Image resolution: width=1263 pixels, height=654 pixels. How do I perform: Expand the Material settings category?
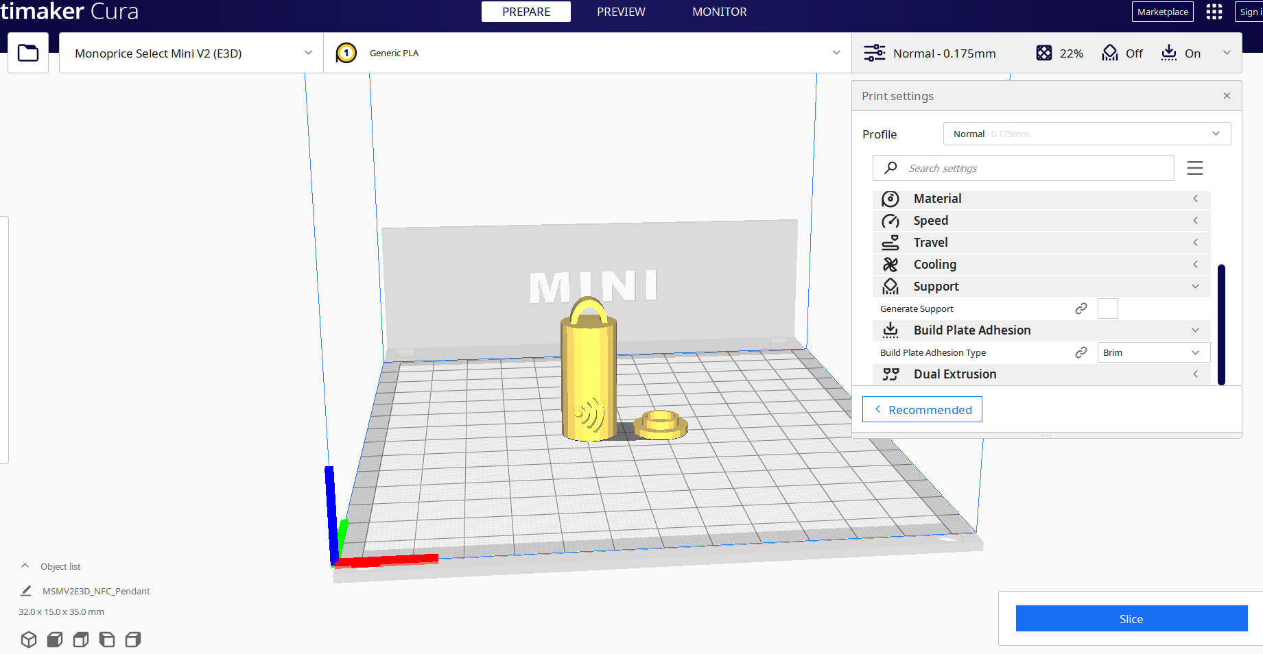pos(1041,199)
